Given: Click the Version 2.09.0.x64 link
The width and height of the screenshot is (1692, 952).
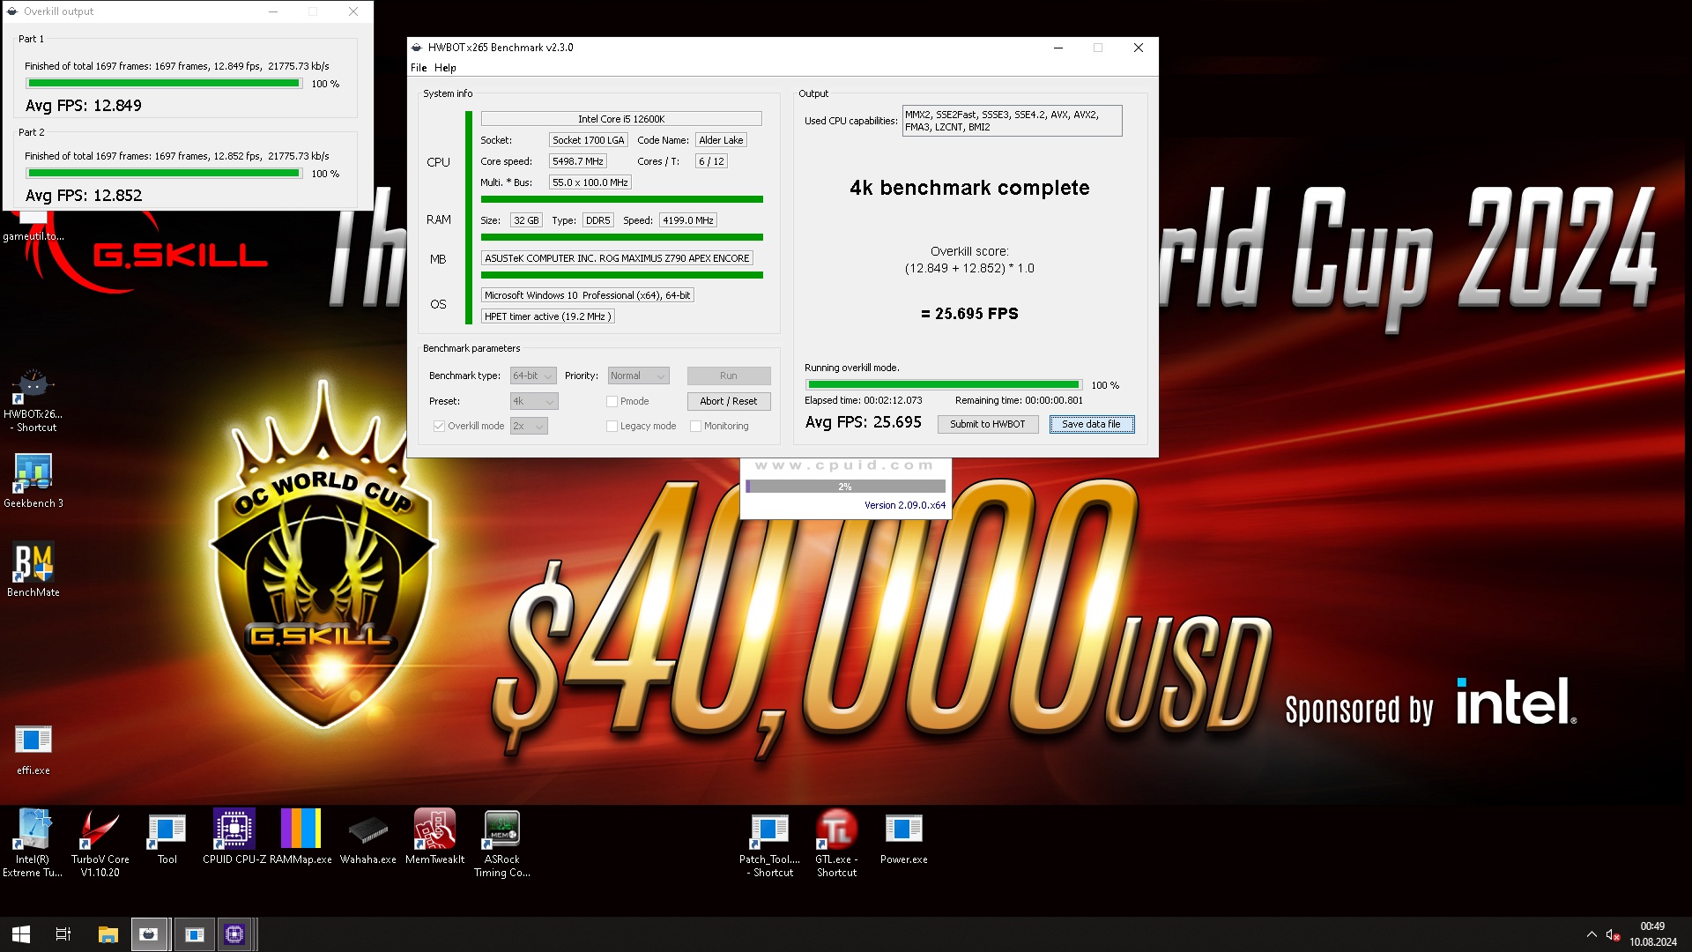Looking at the screenshot, I should [x=904, y=505].
